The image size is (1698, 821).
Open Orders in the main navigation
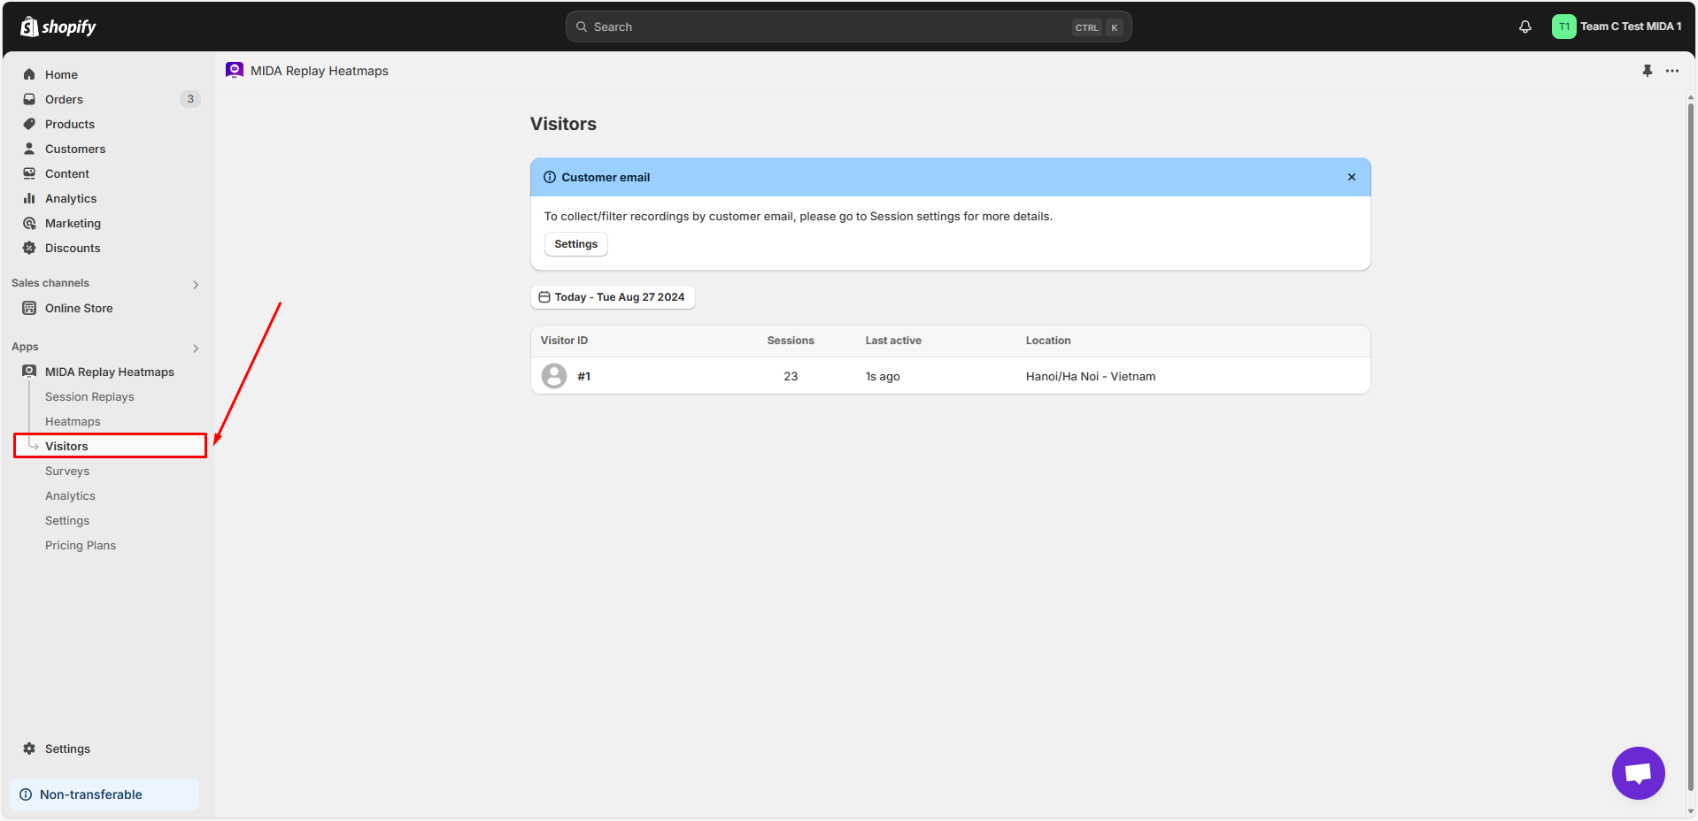click(64, 99)
